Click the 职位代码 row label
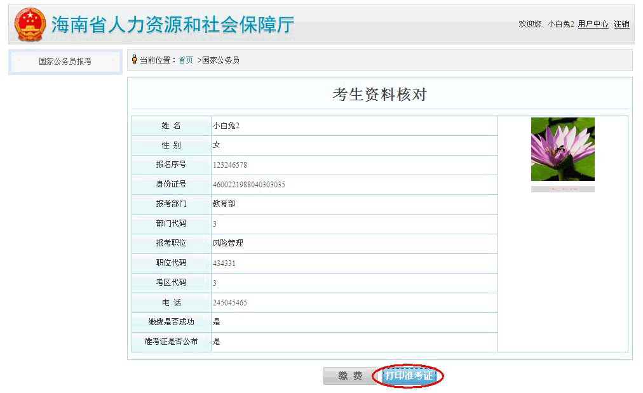Screen dimensions: 643x393 (x=171, y=263)
